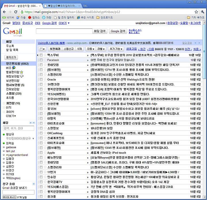
Task: Star the Apple email
Action: point(45,153)
